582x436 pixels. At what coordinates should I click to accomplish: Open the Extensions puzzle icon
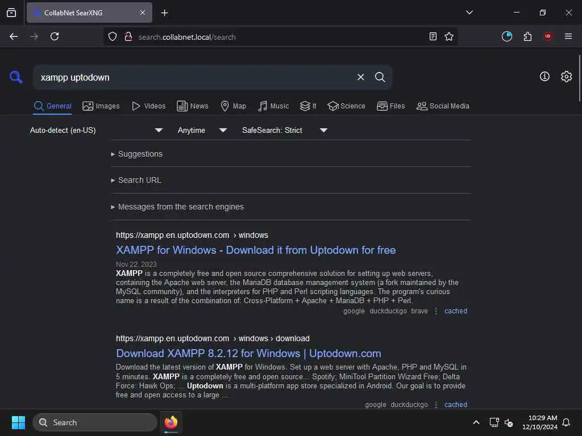tap(527, 36)
